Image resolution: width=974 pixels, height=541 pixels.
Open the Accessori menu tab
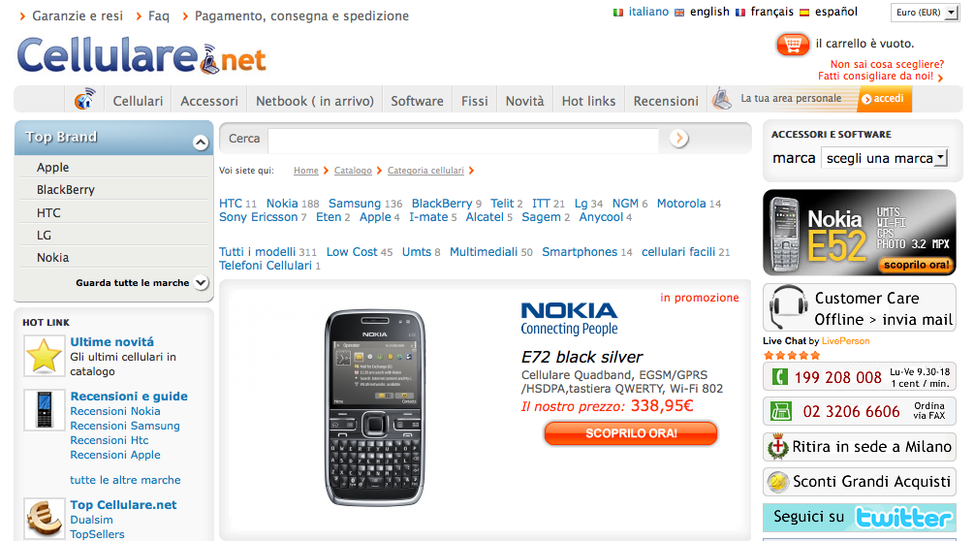point(208,101)
